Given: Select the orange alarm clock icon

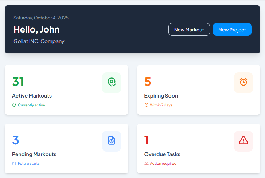Looking at the screenshot, I should 243,82.
